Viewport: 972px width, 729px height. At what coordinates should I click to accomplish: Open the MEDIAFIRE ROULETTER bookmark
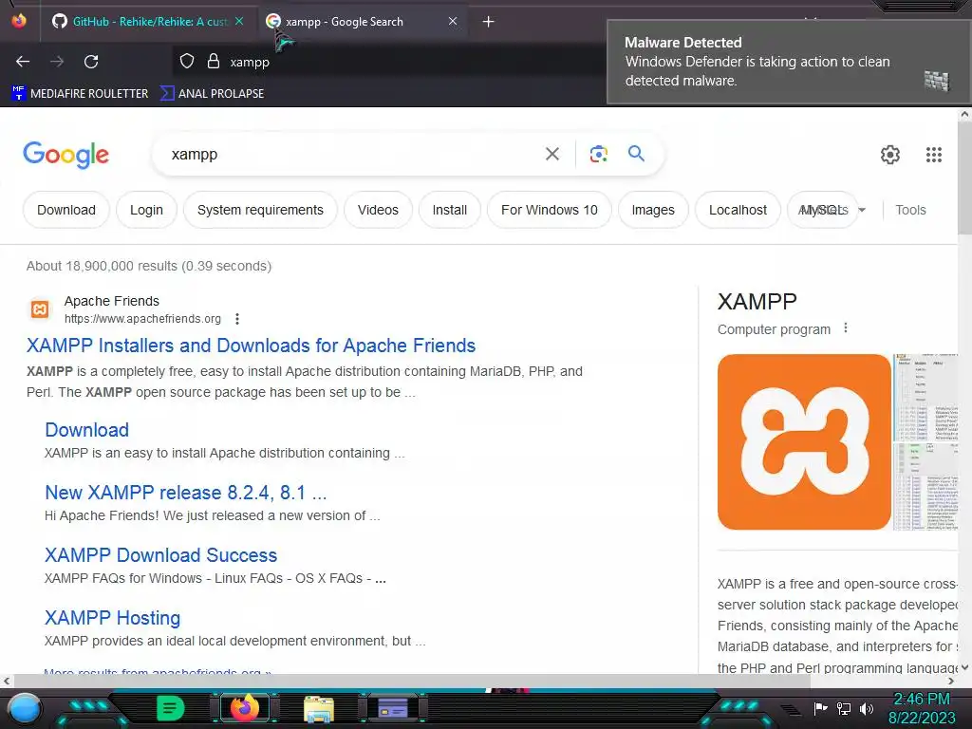80,94
